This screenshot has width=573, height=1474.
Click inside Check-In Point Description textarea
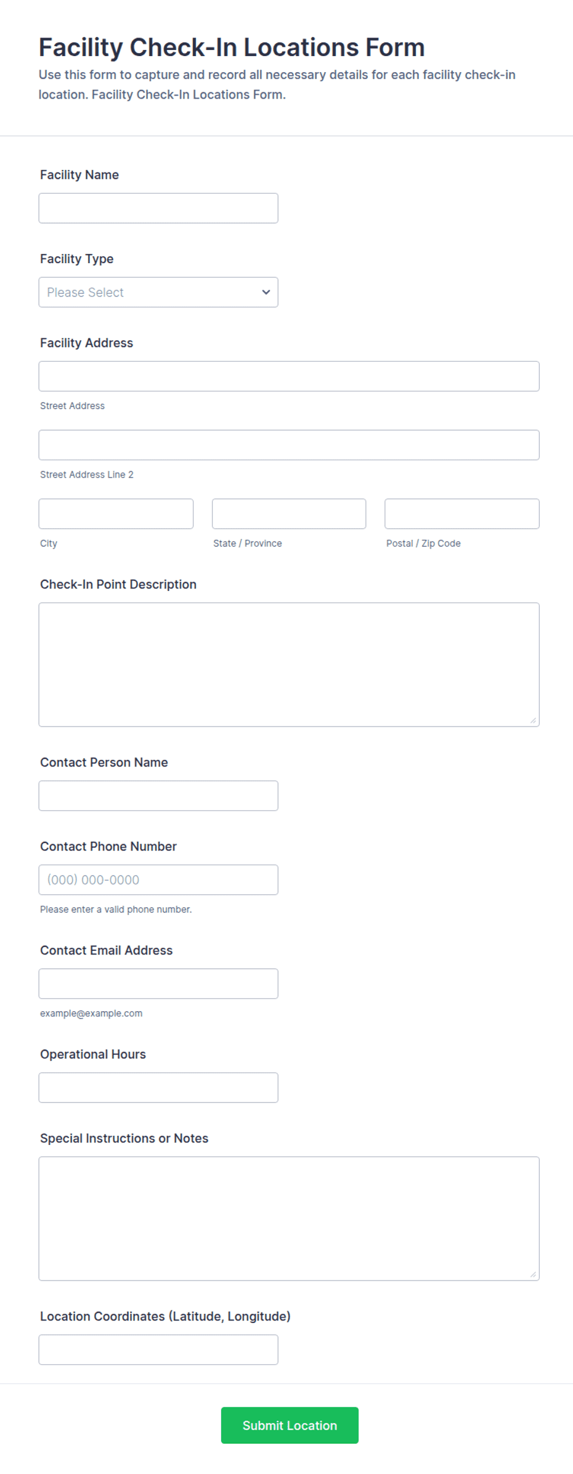point(289,664)
